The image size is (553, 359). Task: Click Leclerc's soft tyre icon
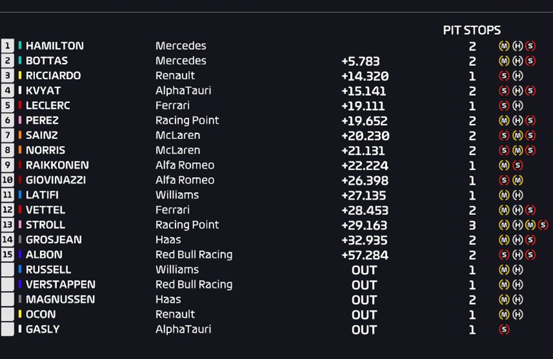tap(504, 105)
